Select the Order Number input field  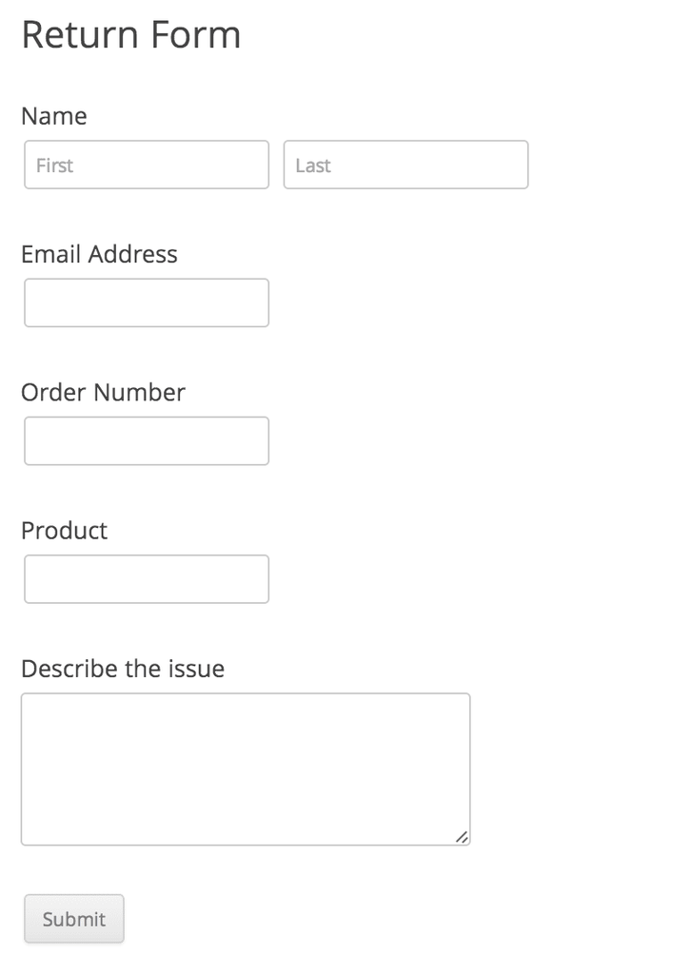(x=147, y=440)
